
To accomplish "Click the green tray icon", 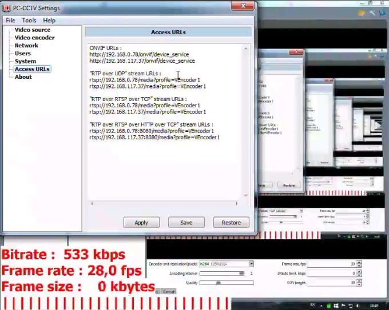I will point(329,306).
